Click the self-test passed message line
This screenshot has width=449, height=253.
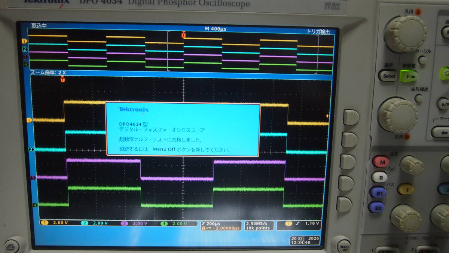coord(160,140)
